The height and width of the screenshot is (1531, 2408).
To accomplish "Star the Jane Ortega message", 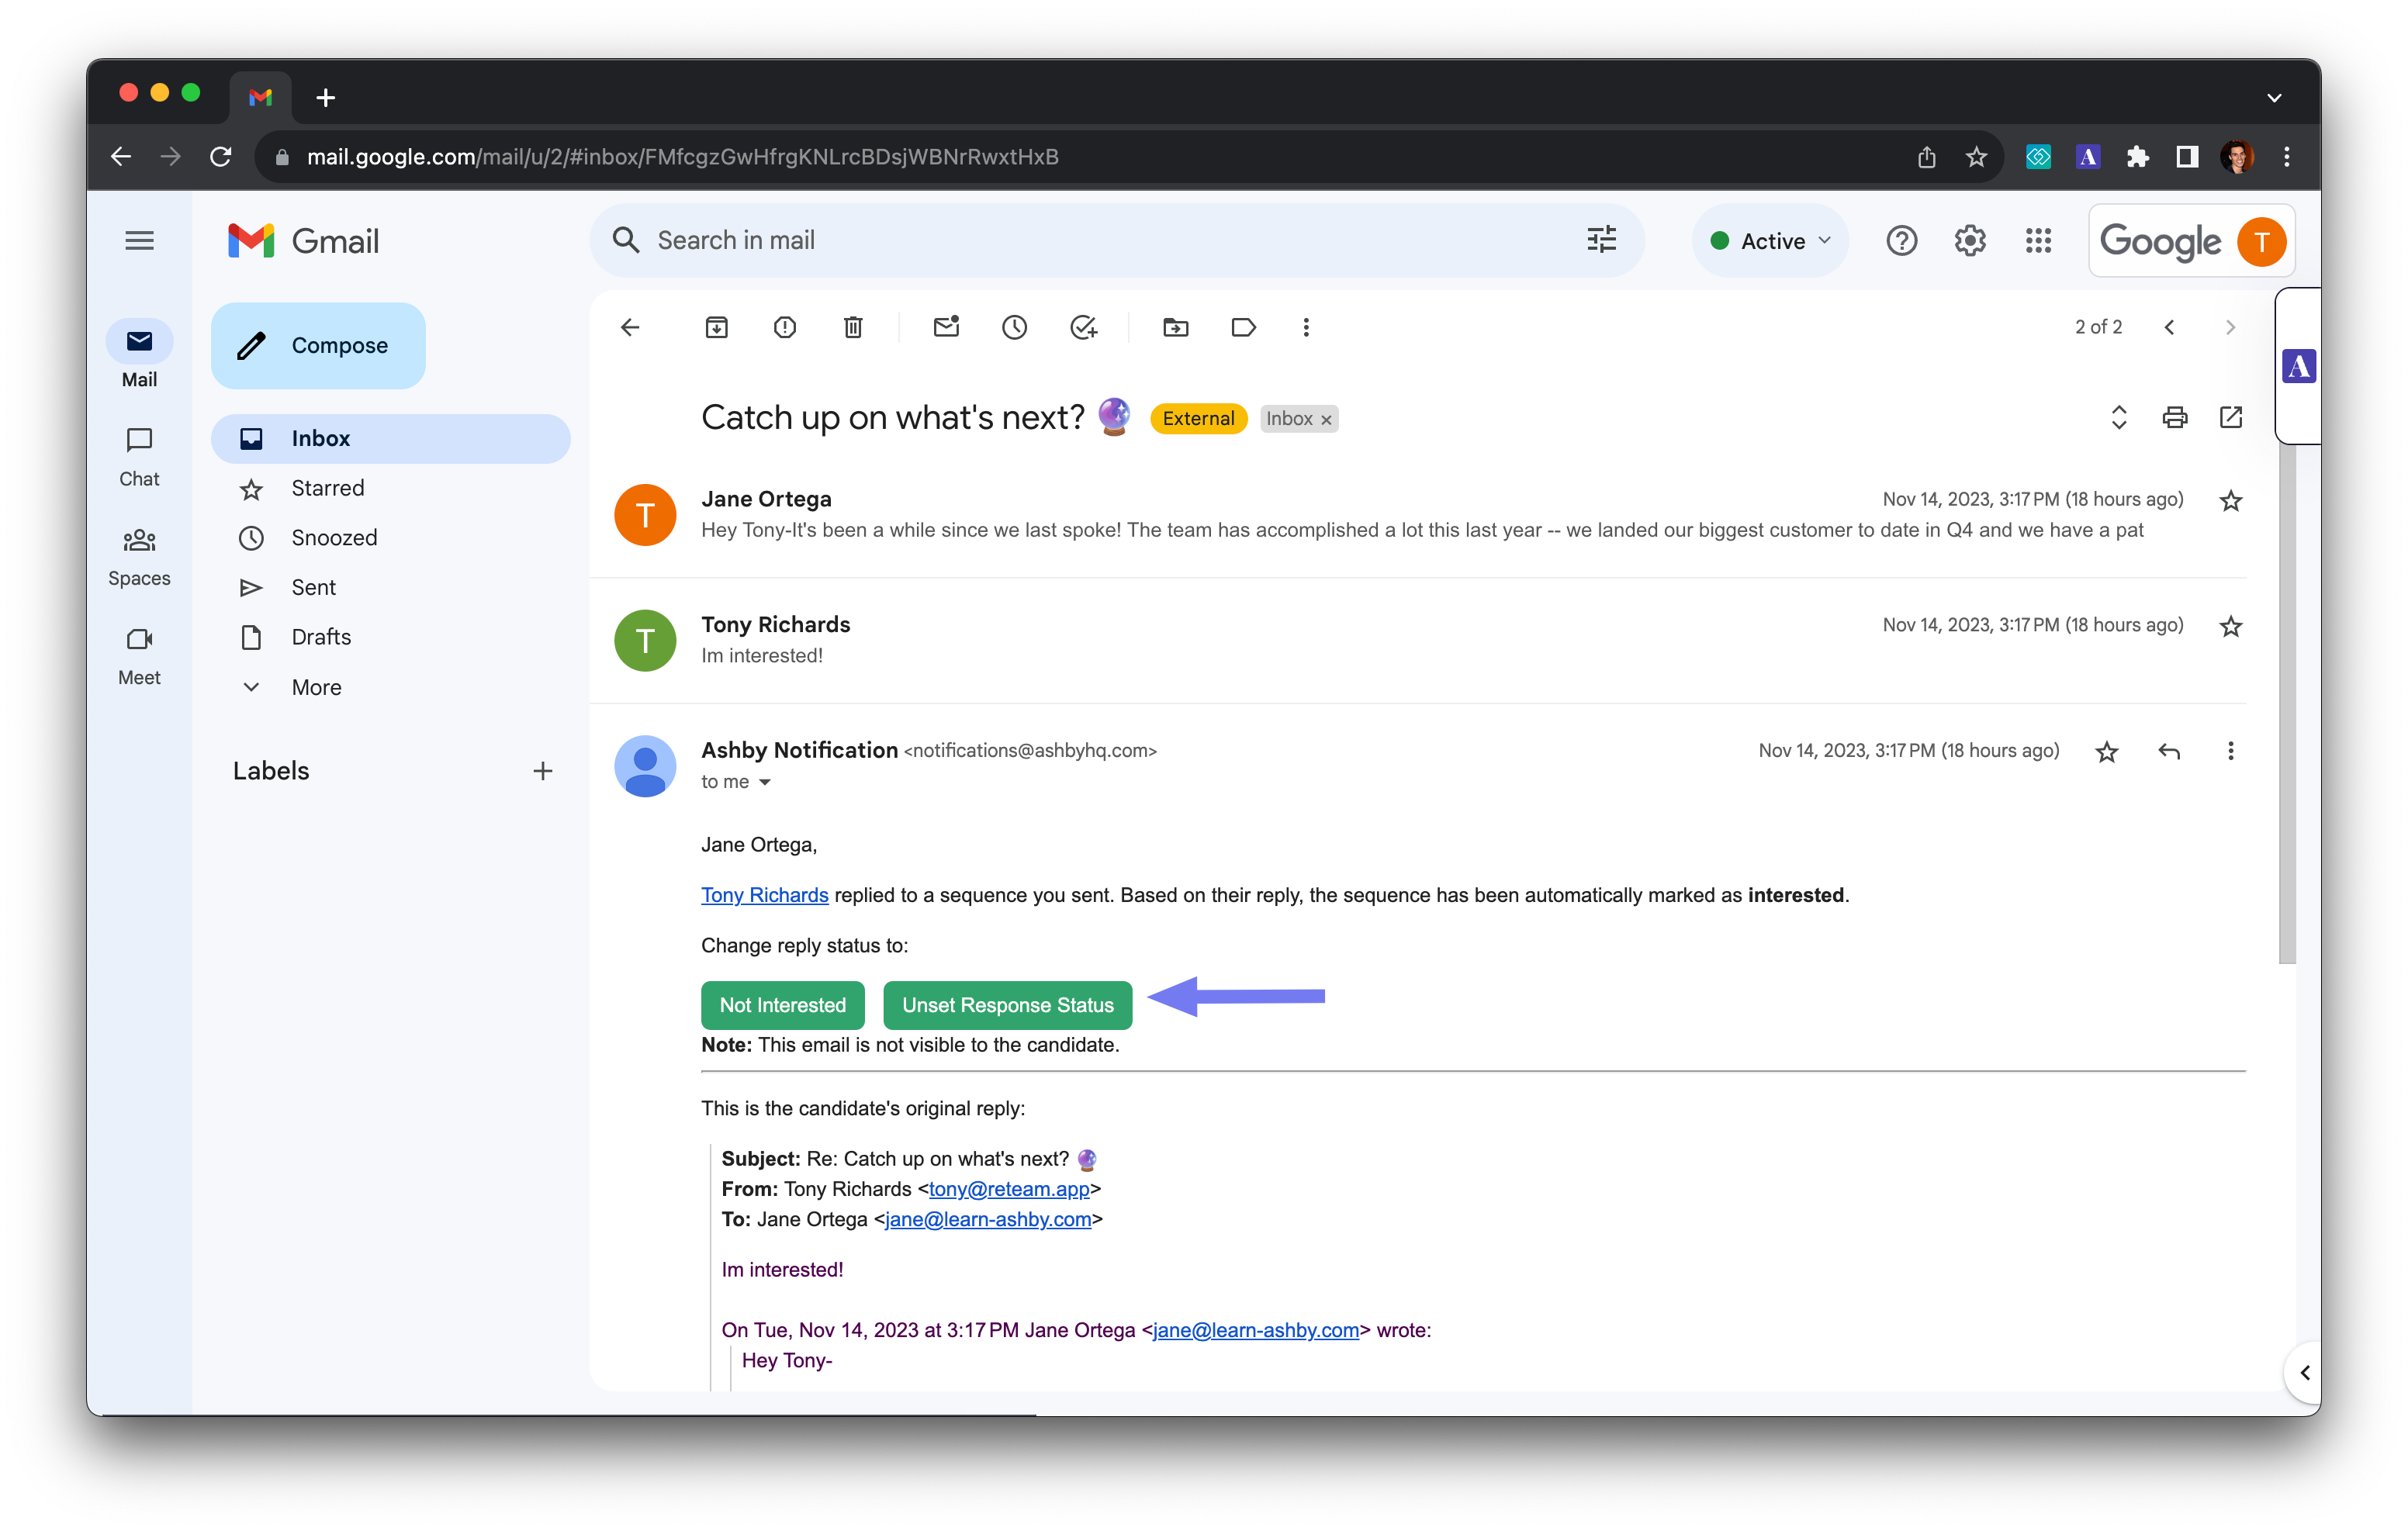I will (x=2230, y=501).
